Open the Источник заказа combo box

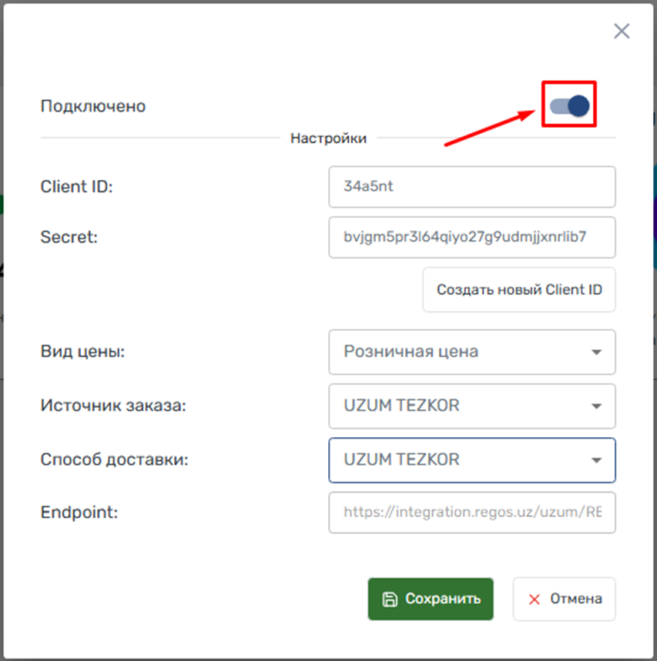coord(471,406)
